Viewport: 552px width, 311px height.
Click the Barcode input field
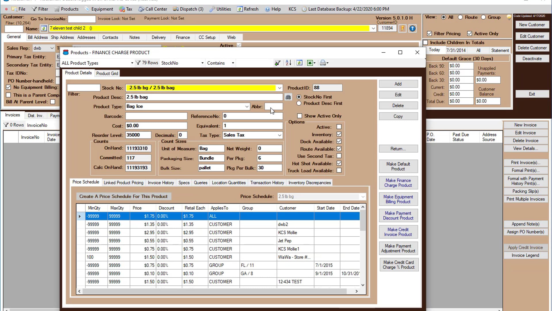click(x=156, y=116)
